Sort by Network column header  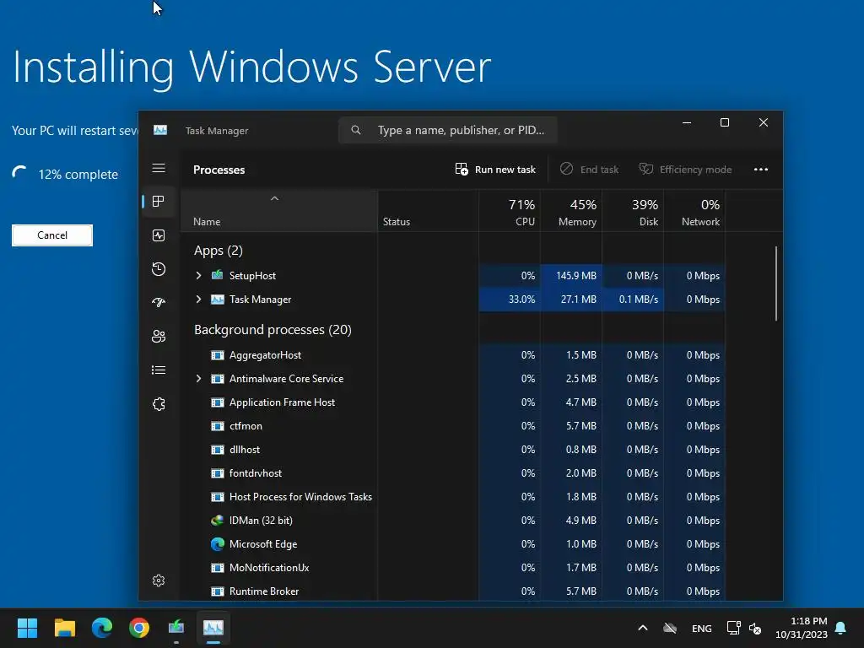[x=695, y=212]
